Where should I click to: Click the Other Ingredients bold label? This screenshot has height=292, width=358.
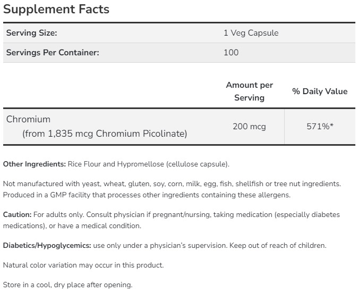[35, 164]
